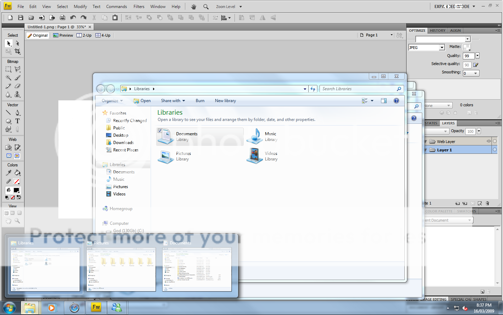Click the New library button

[225, 101]
